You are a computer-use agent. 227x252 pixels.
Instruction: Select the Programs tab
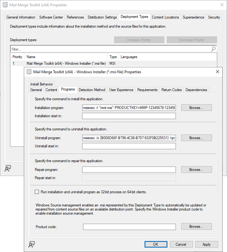(68, 89)
